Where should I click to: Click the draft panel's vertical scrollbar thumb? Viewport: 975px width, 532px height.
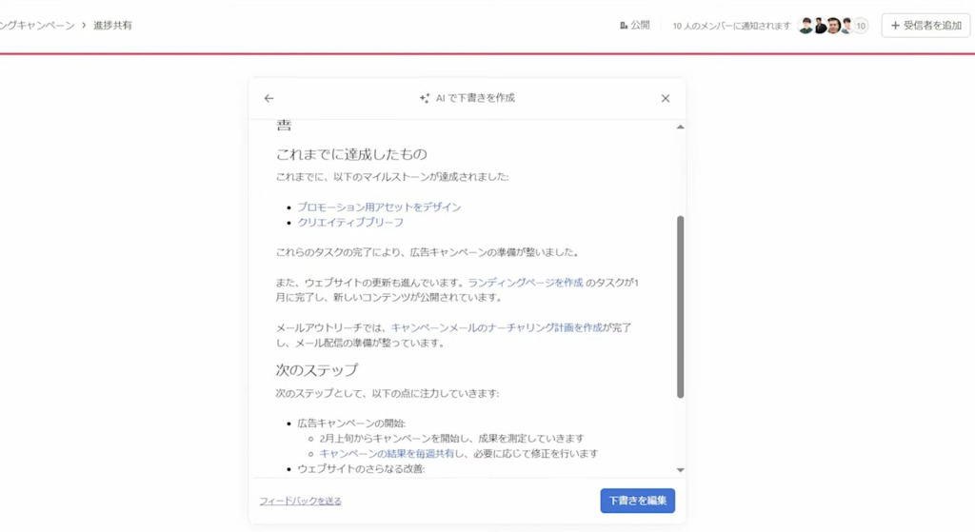pos(680,305)
